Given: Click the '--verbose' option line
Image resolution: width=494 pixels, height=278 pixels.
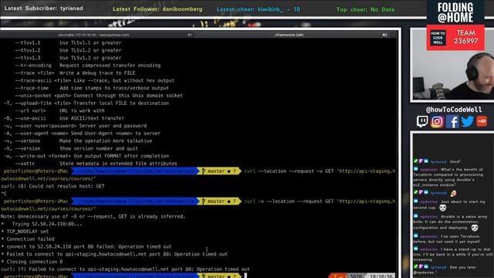Looking at the screenshot, I should tap(78, 141).
